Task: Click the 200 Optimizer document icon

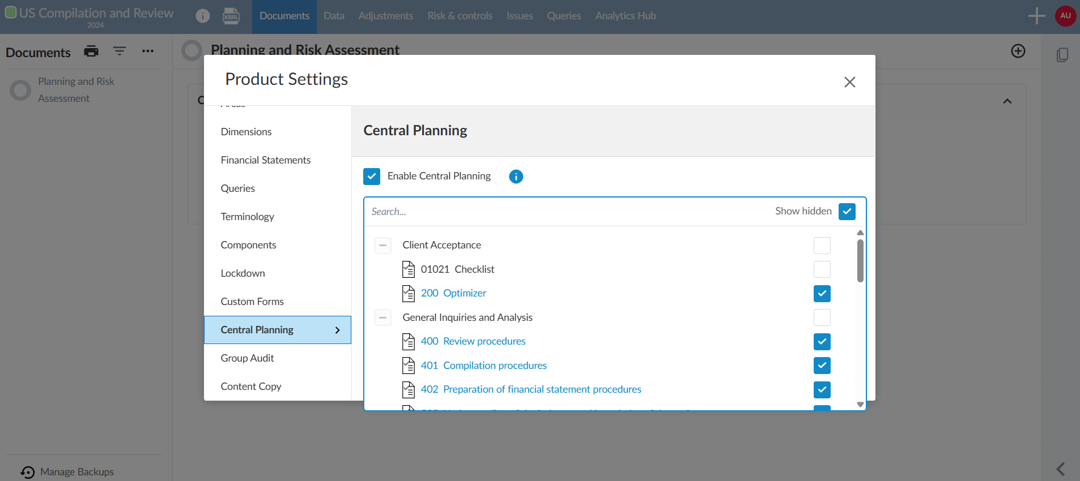Action: [x=409, y=293]
